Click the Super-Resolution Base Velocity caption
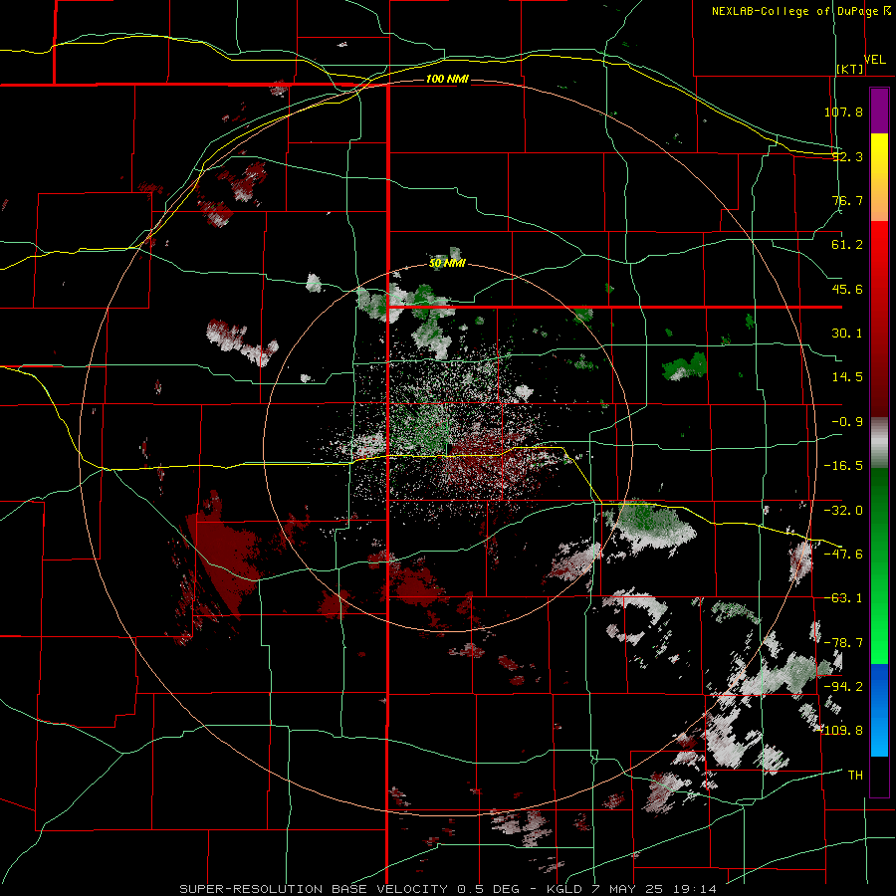This screenshot has height=896, width=896. pos(448,889)
